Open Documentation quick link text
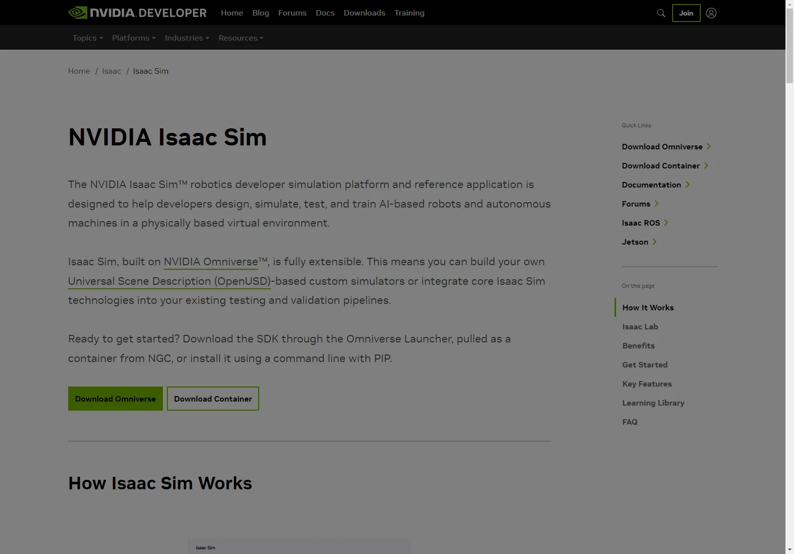Screen dimensions: 794x554 [652, 184]
